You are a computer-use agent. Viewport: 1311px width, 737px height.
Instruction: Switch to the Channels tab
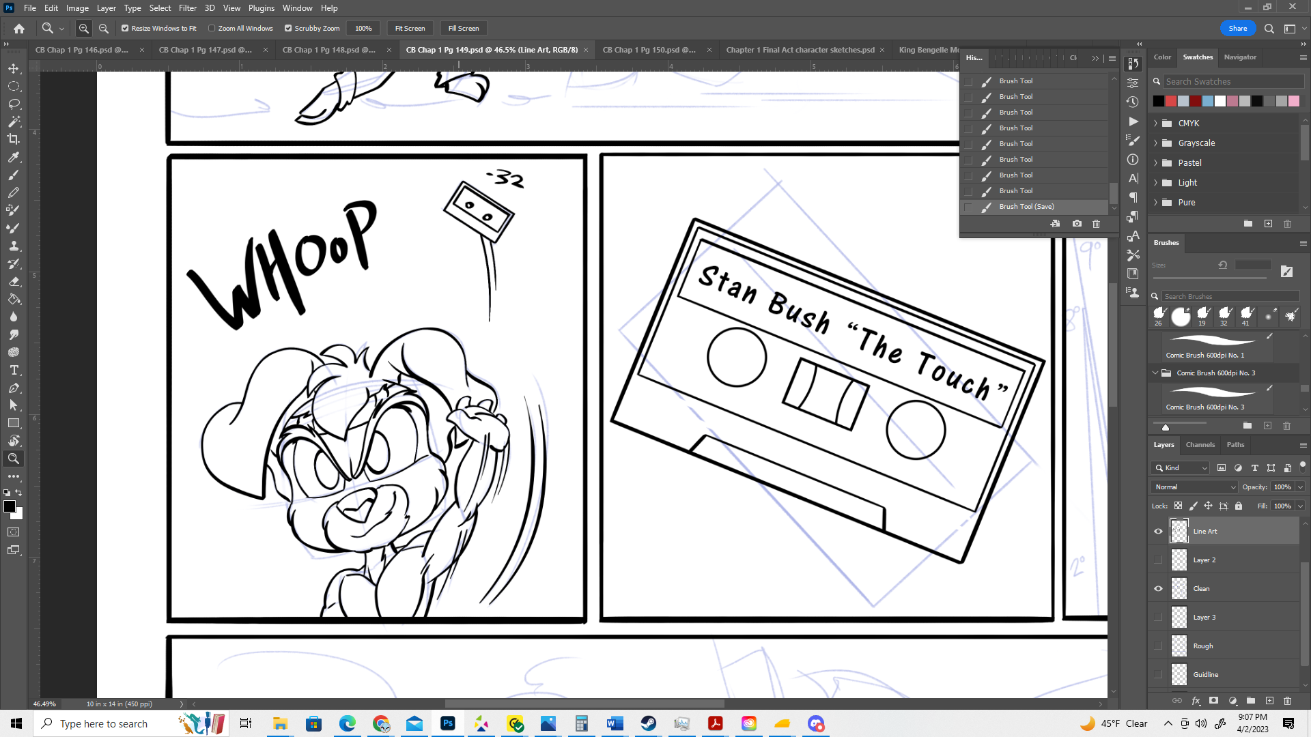coord(1200,444)
